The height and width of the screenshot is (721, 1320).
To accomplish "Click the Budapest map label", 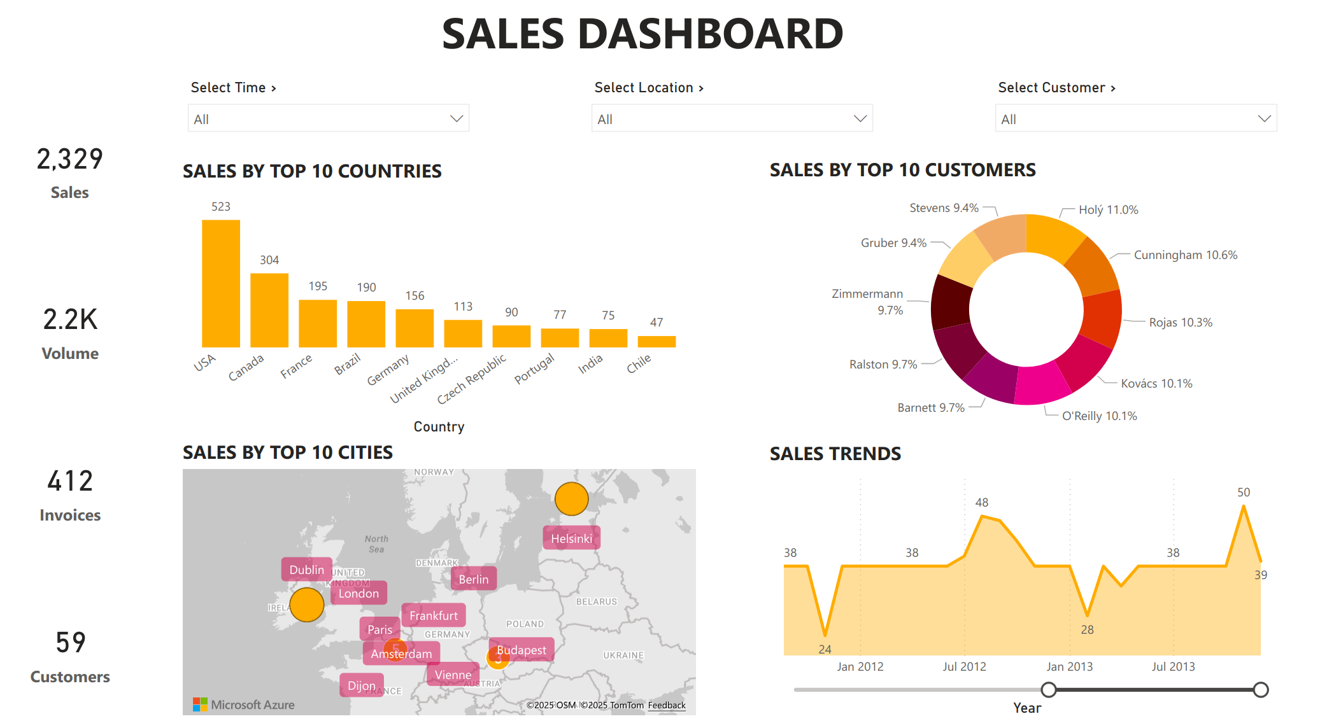I will pyautogui.click(x=522, y=650).
